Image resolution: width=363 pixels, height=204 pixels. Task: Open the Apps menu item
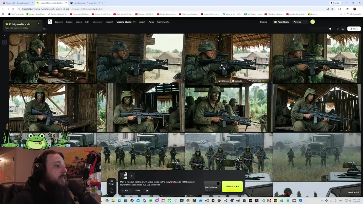pyautogui.click(x=151, y=22)
